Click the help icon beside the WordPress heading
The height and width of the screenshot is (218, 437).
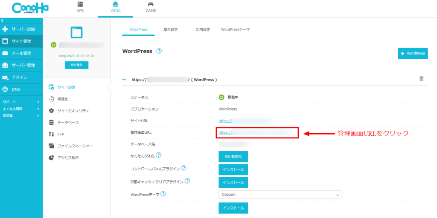click(159, 51)
